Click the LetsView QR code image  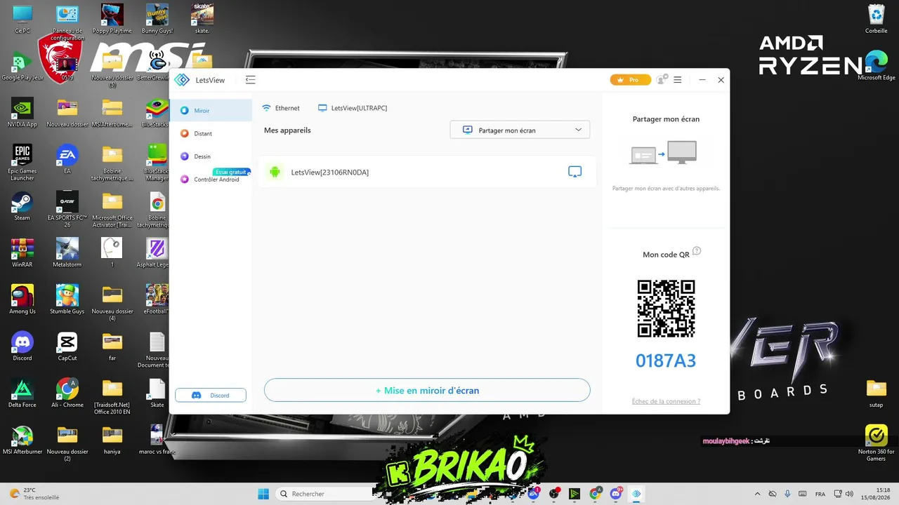click(x=666, y=309)
